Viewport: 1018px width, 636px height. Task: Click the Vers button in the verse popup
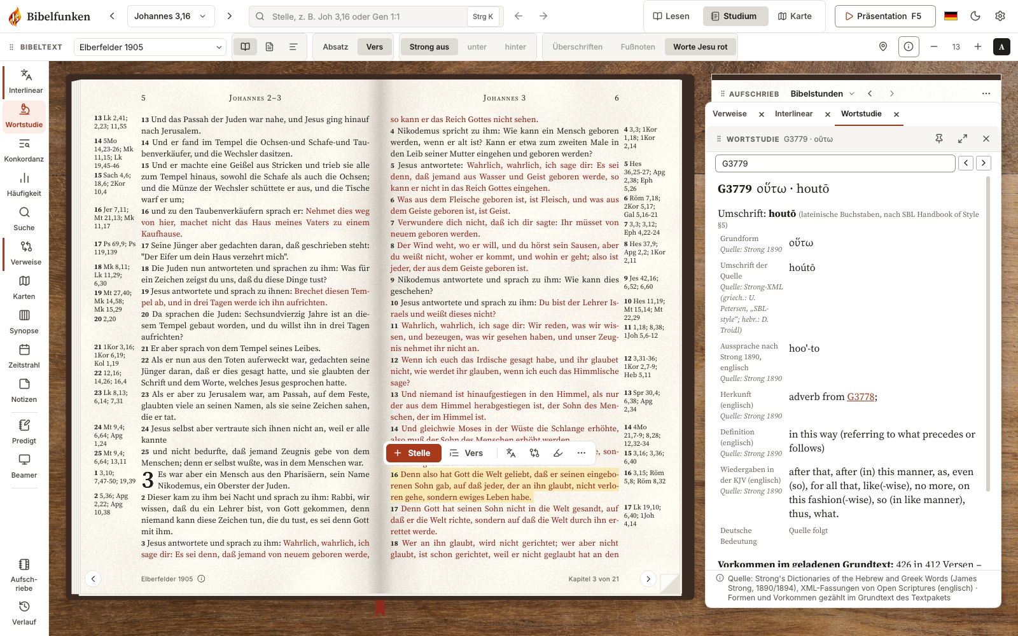click(x=466, y=453)
